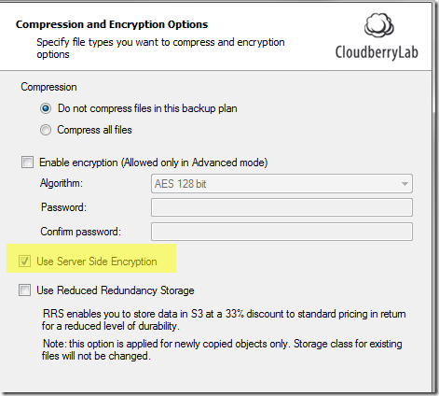This screenshot has height=396, width=439.
Task: Click the CloudberryLab brand name text
Action: coord(377,52)
